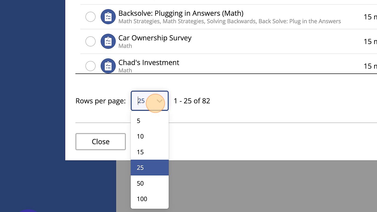
Task: Select the Car Ownership Survey radio button
Action: 90,41
